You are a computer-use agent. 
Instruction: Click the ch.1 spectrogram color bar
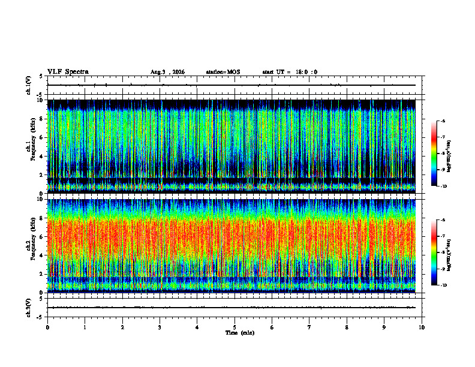tap(434, 154)
